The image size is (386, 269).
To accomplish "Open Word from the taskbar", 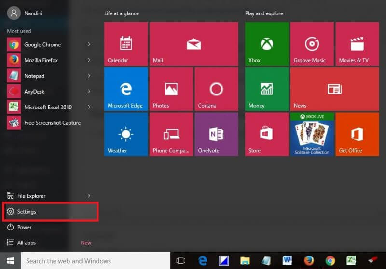I will coord(287,261).
